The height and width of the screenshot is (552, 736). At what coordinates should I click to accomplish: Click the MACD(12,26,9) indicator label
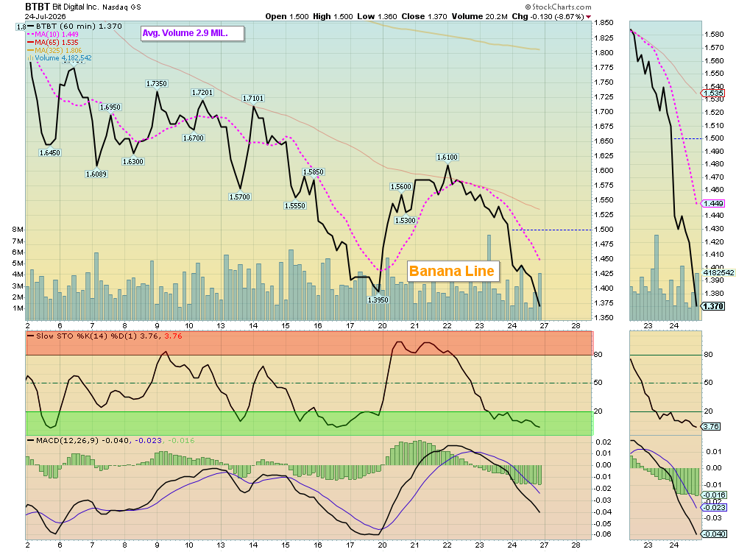(x=110, y=441)
